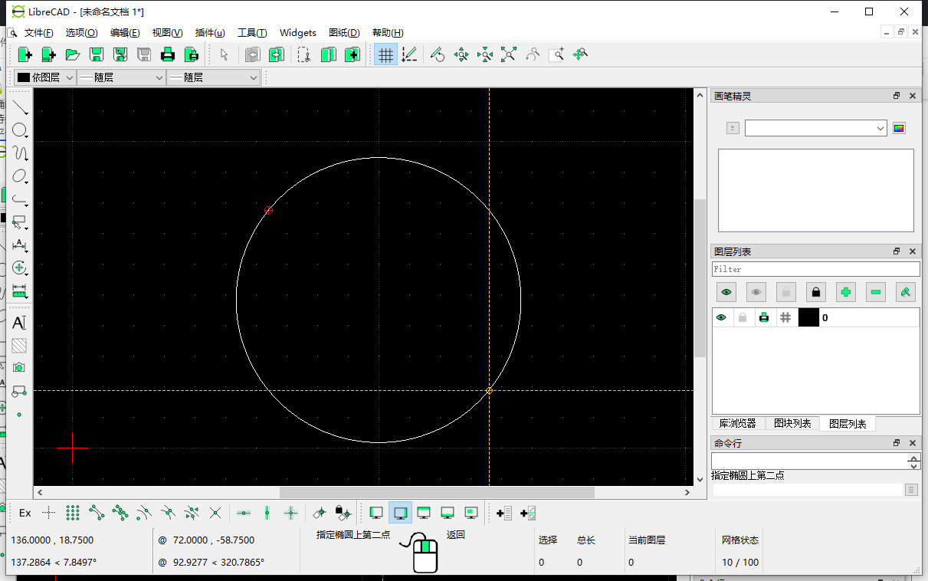The image size is (928, 581).
Task: Switch to the 图块列表 tab
Action: [x=792, y=423]
